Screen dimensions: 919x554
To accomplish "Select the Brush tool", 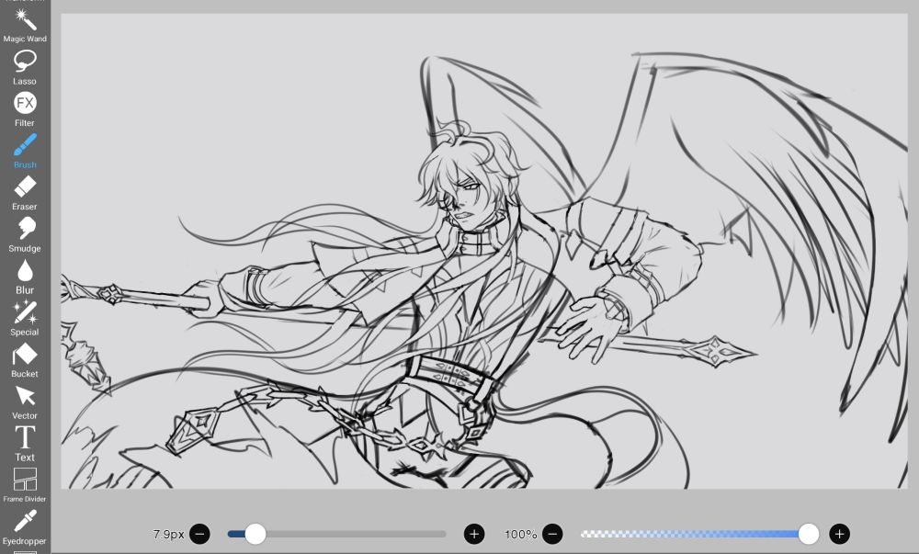I will click(25, 151).
